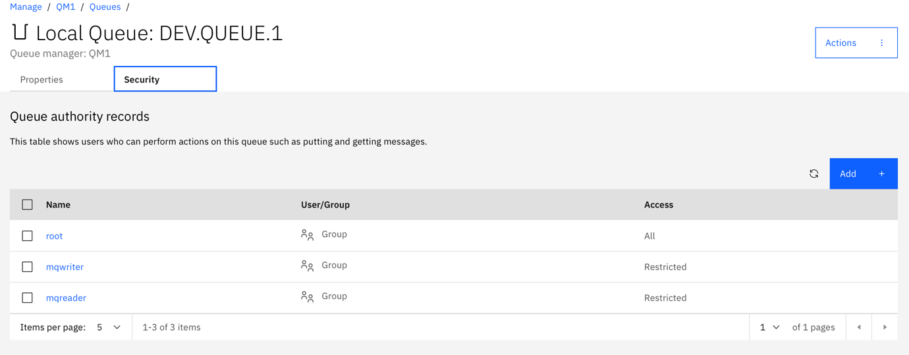
Task: Expand the page number dropdown
Action: point(769,327)
